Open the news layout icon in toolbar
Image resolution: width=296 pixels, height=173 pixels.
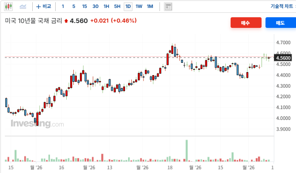[168, 7]
